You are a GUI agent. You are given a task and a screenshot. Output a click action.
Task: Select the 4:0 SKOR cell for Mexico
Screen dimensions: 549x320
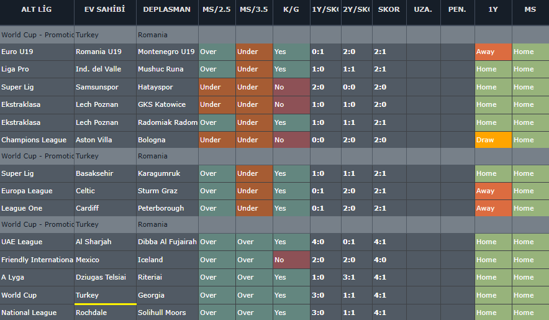(389, 260)
